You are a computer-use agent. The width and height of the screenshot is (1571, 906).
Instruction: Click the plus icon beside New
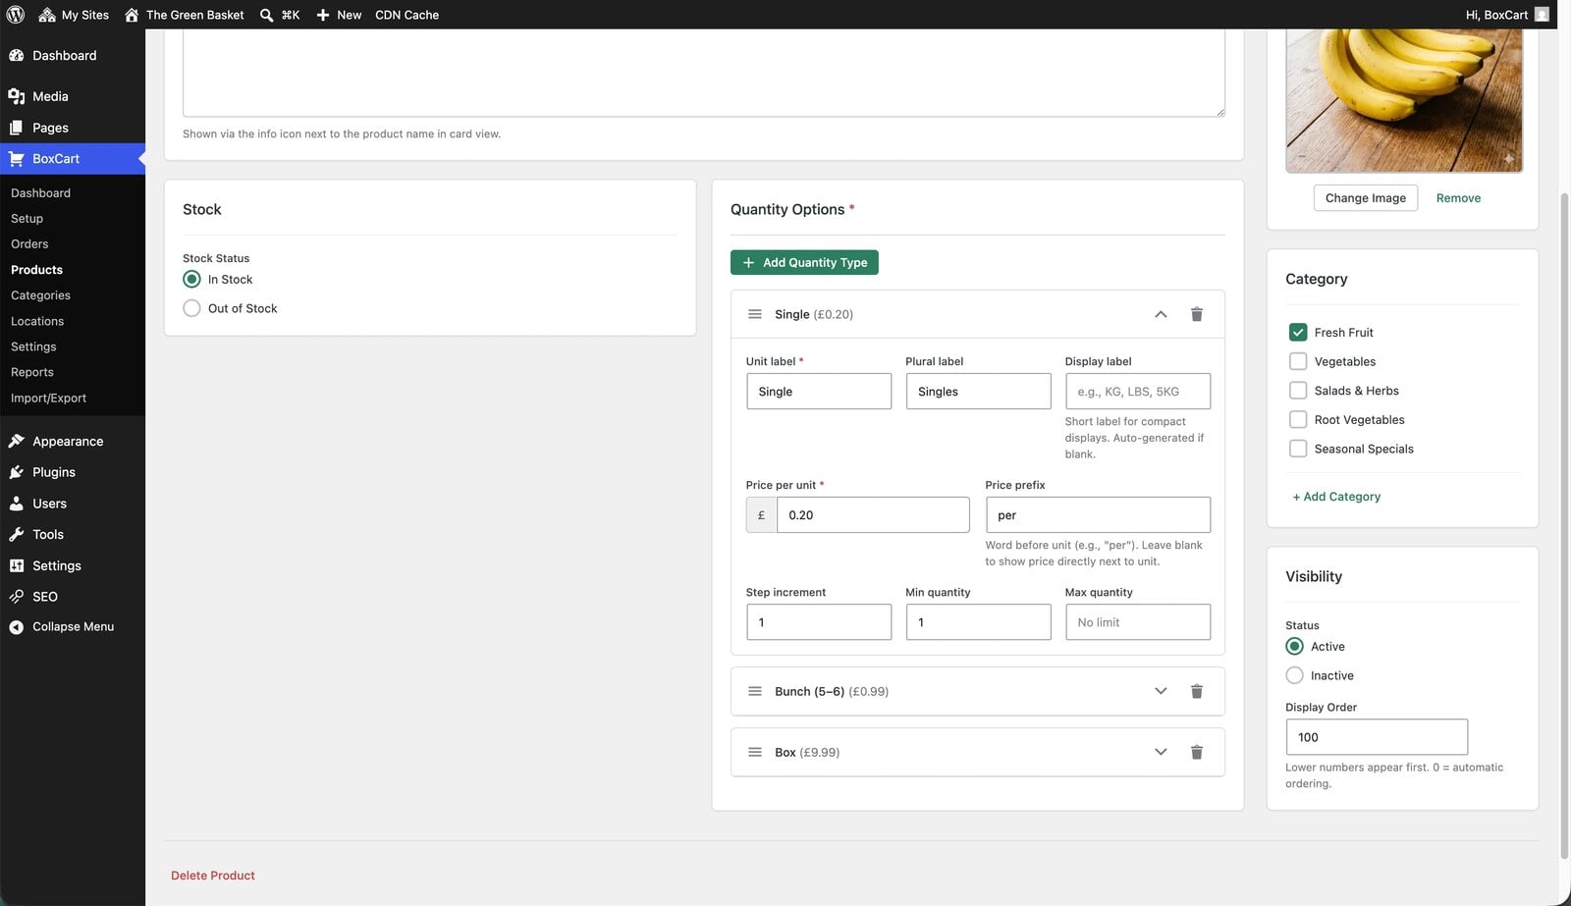pyautogui.click(x=322, y=15)
